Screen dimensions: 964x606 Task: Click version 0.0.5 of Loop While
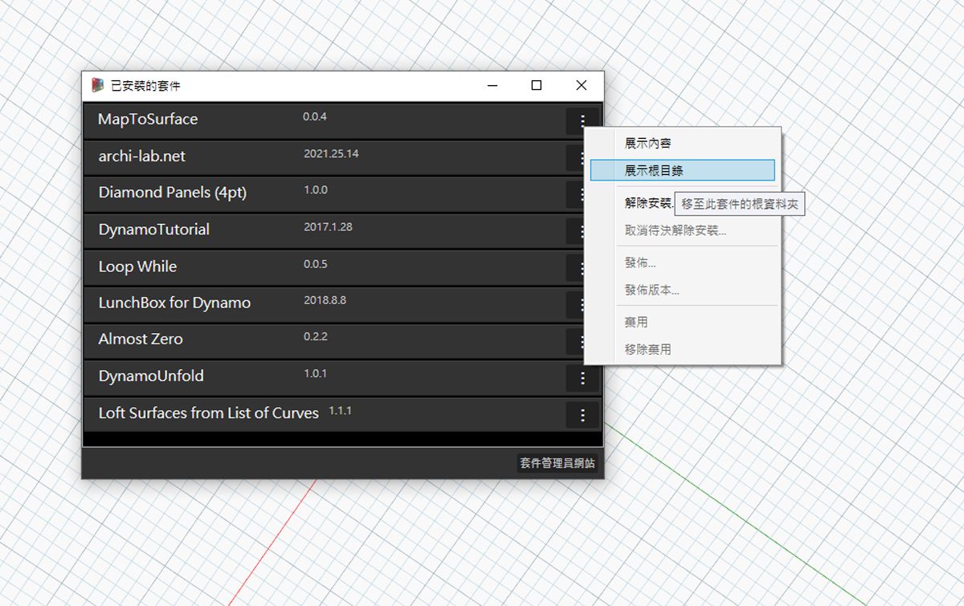[316, 264]
